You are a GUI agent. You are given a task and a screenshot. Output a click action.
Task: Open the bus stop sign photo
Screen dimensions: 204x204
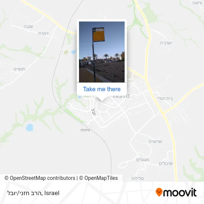102,52
